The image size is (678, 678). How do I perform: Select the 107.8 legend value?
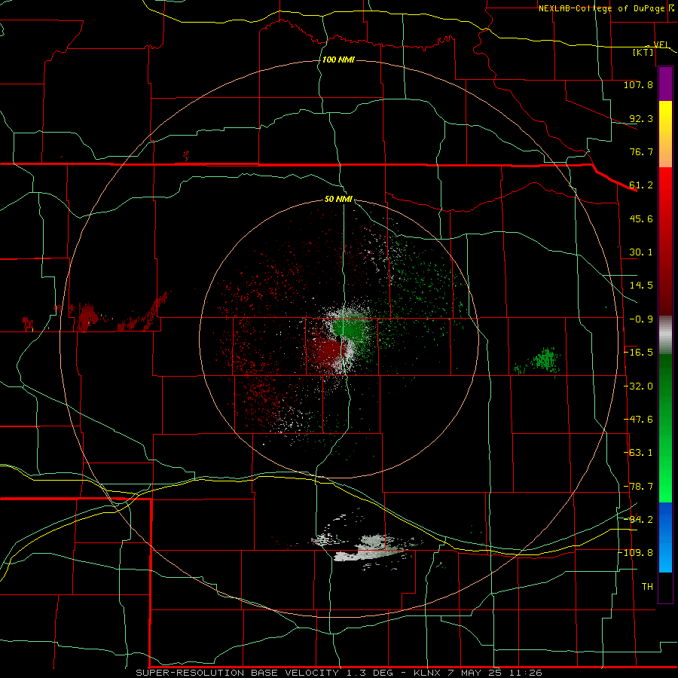click(x=638, y=84)
